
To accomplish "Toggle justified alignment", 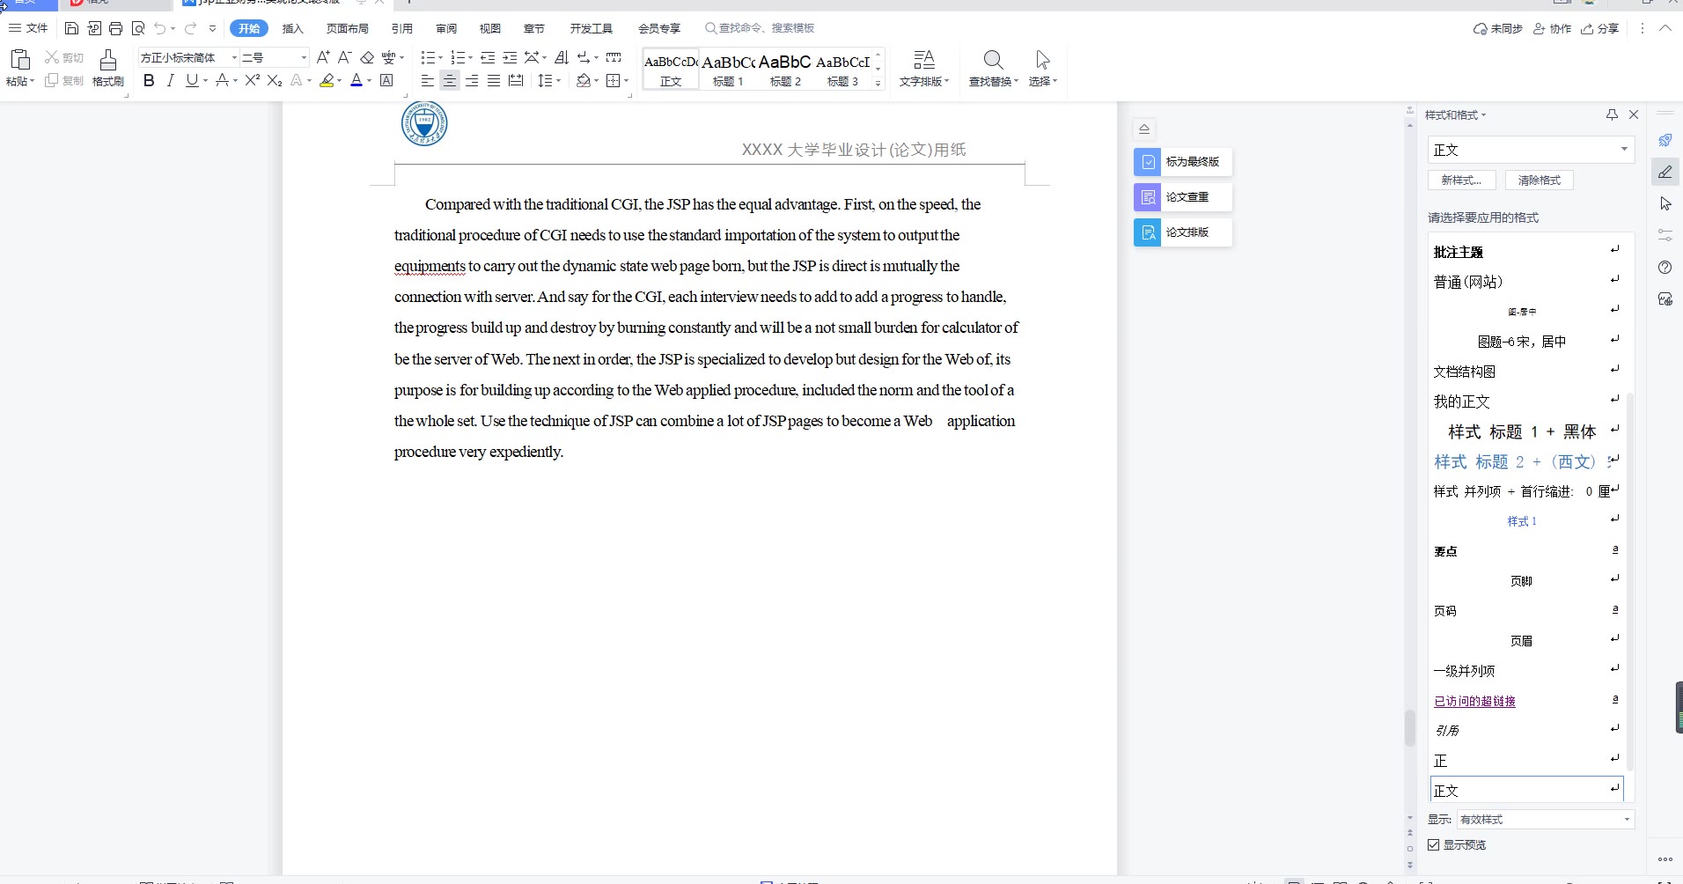I will tap(494, 80).
